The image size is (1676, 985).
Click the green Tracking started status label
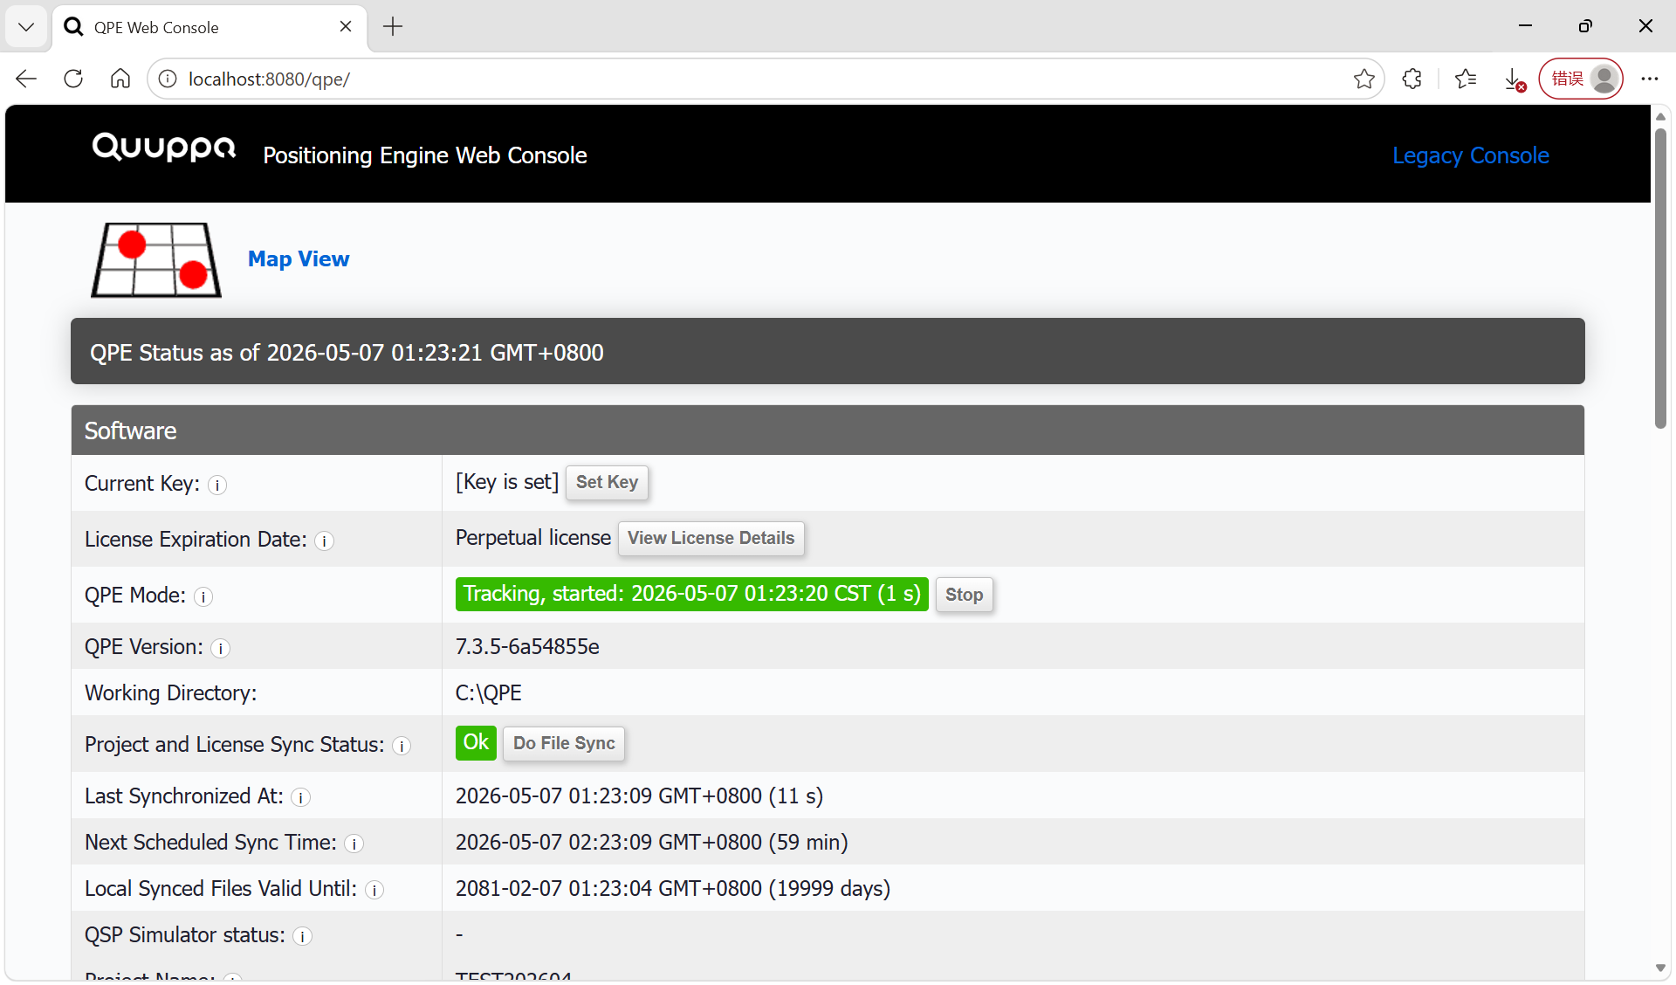point(691,594)
